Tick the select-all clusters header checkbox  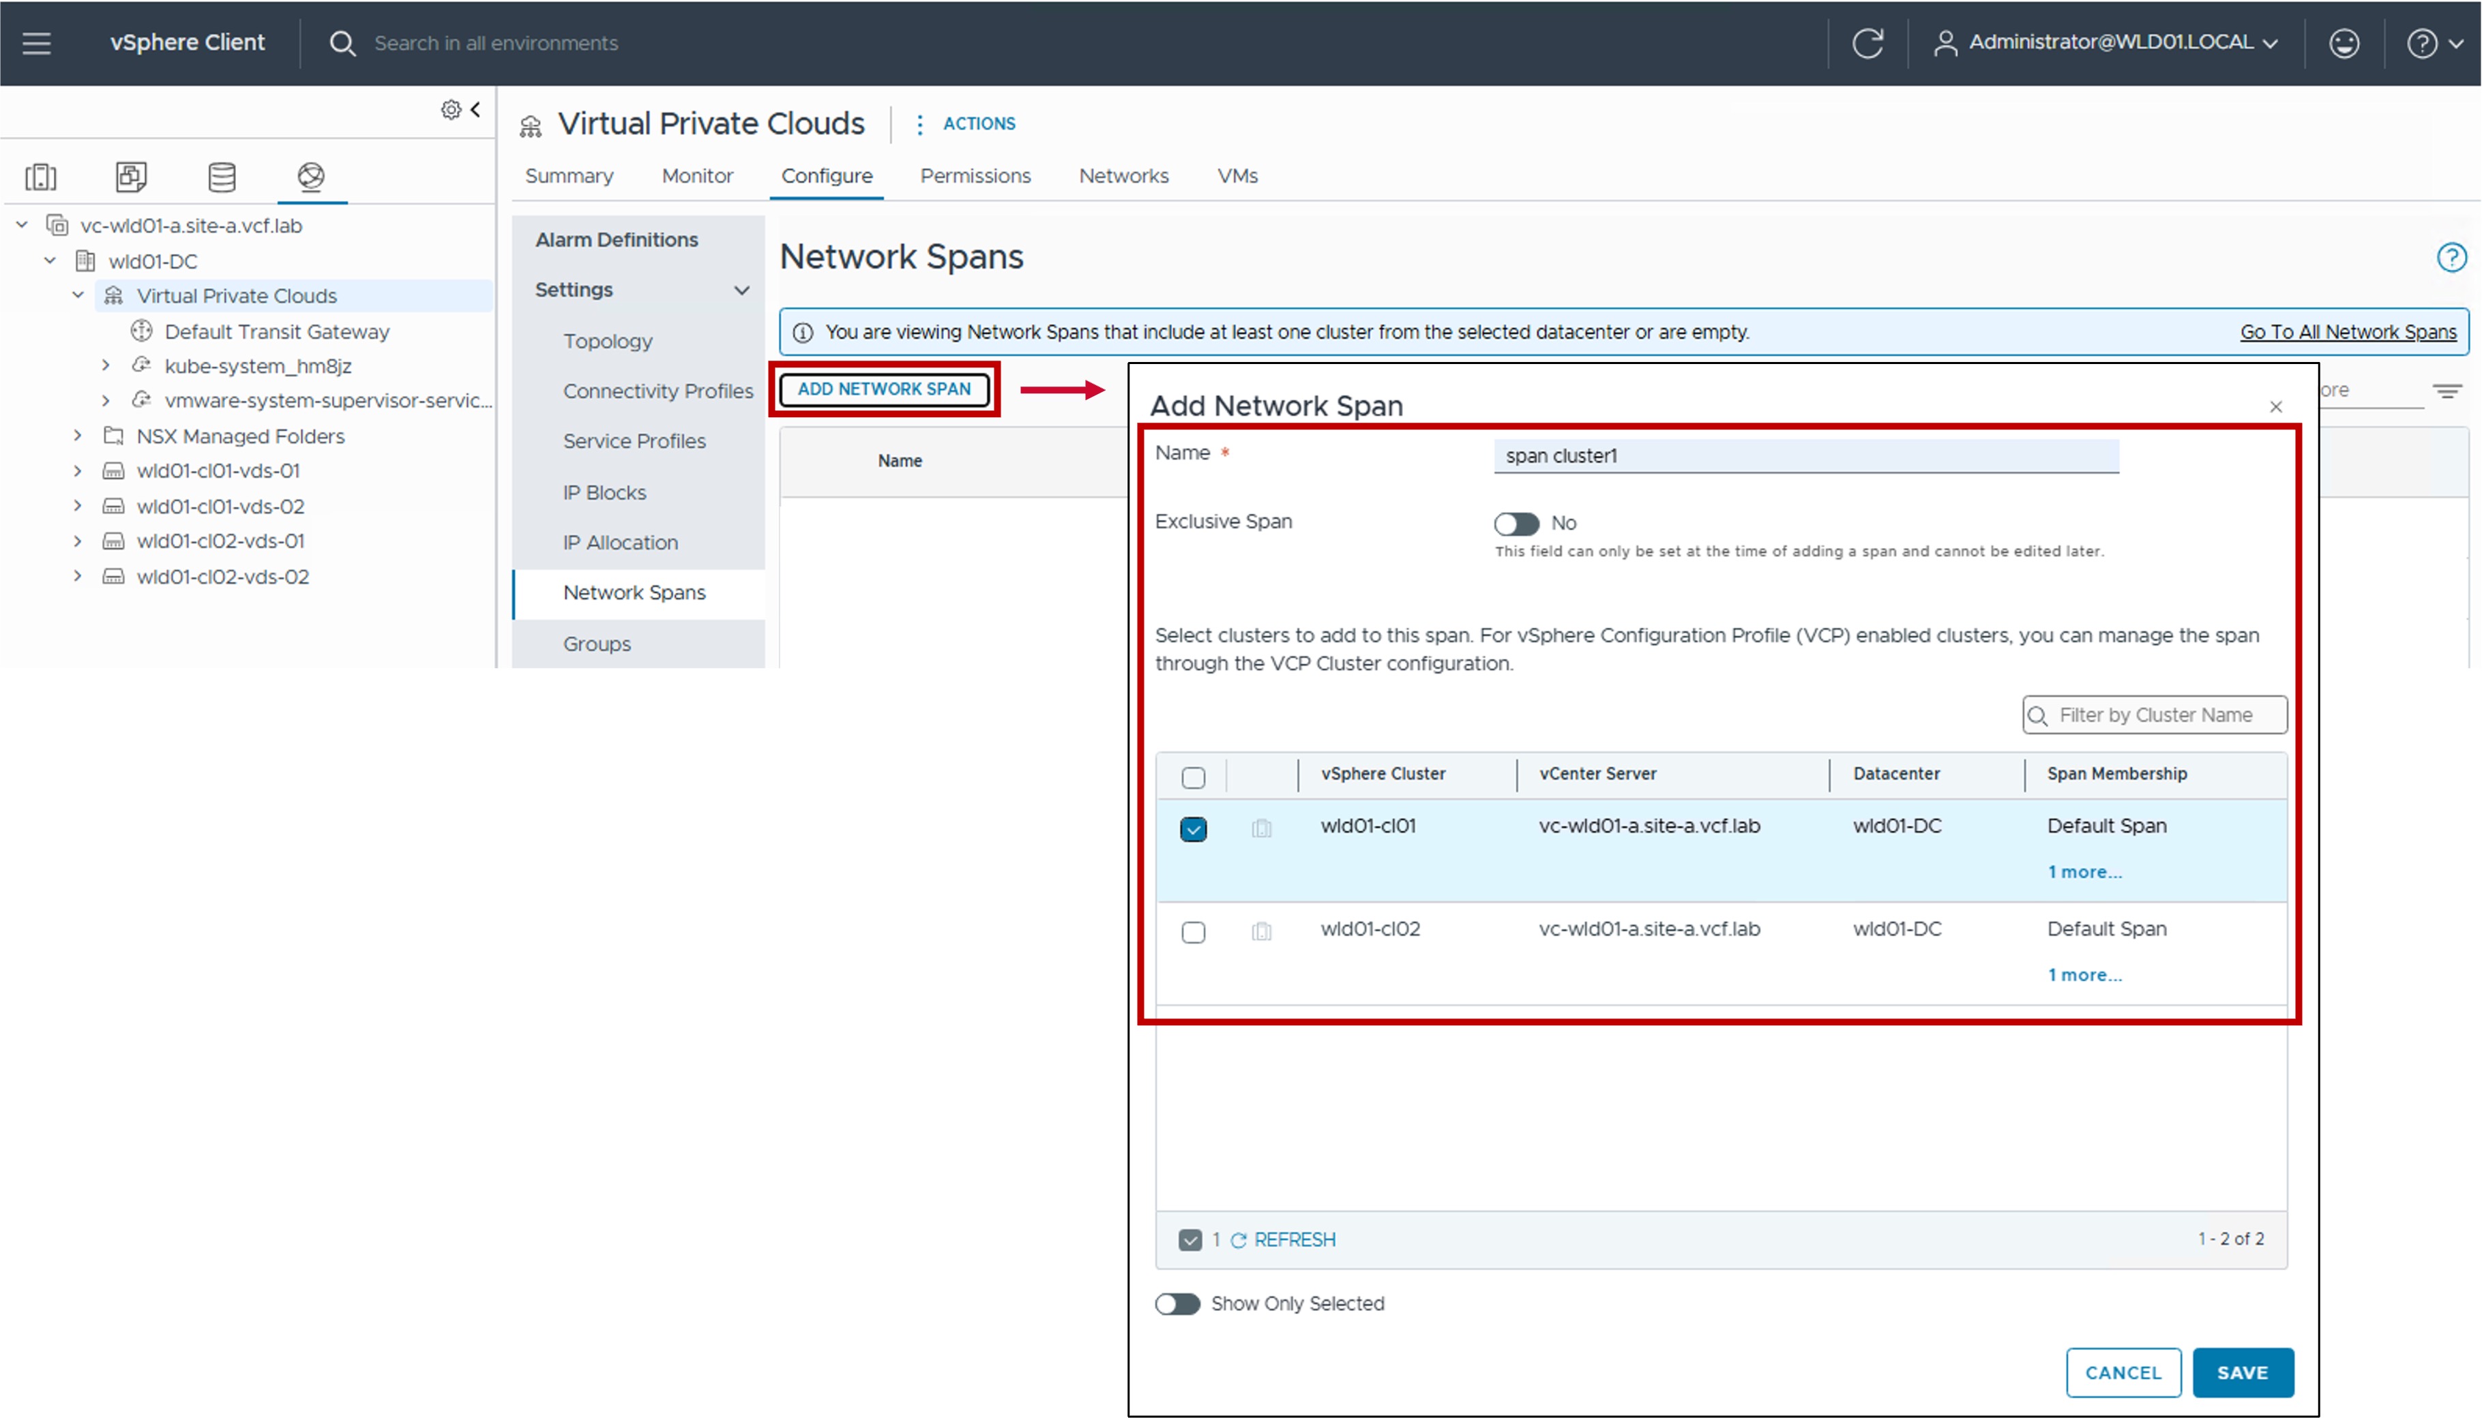pyautogui.click(x=1192, y=777)
